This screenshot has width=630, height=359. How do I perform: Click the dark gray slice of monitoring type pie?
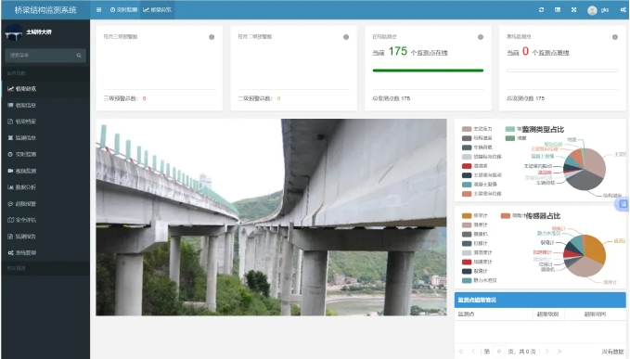(x=585, y=181)
